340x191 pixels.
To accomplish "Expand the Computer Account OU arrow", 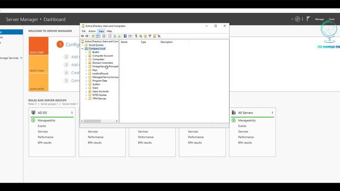I will 86,56.
